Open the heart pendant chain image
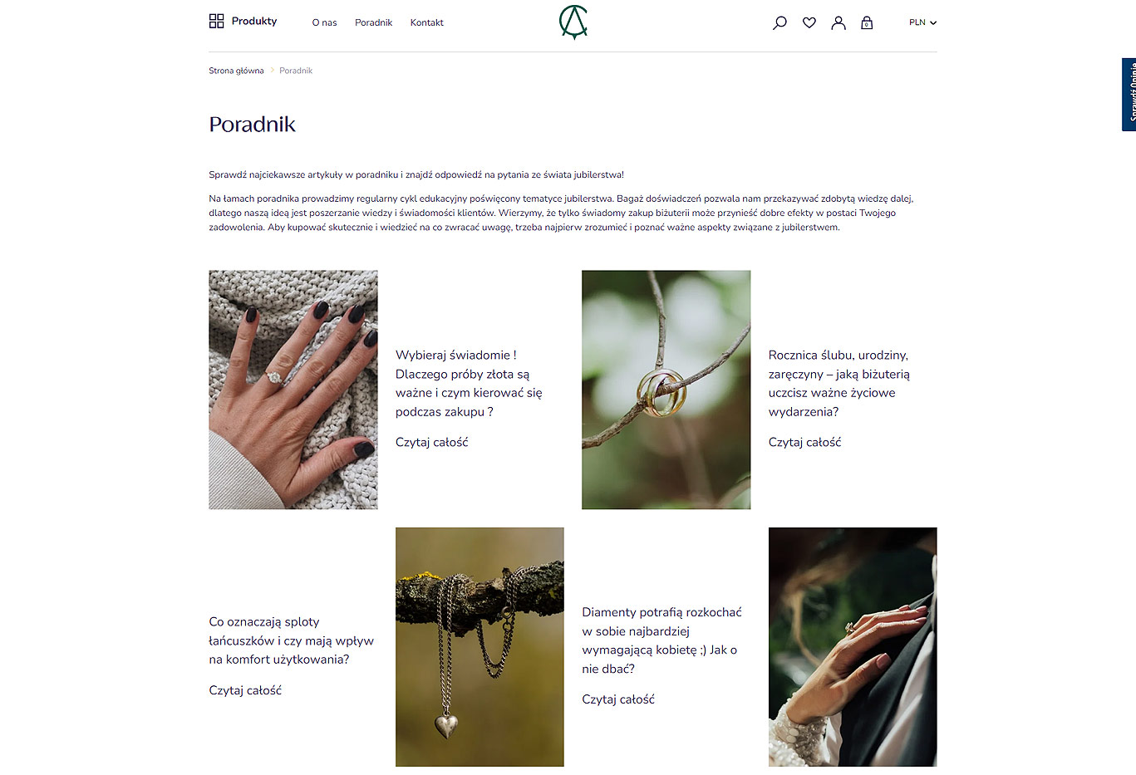Image resolution: width=1136 pixels, height=775 pixels. click(479, 647)
